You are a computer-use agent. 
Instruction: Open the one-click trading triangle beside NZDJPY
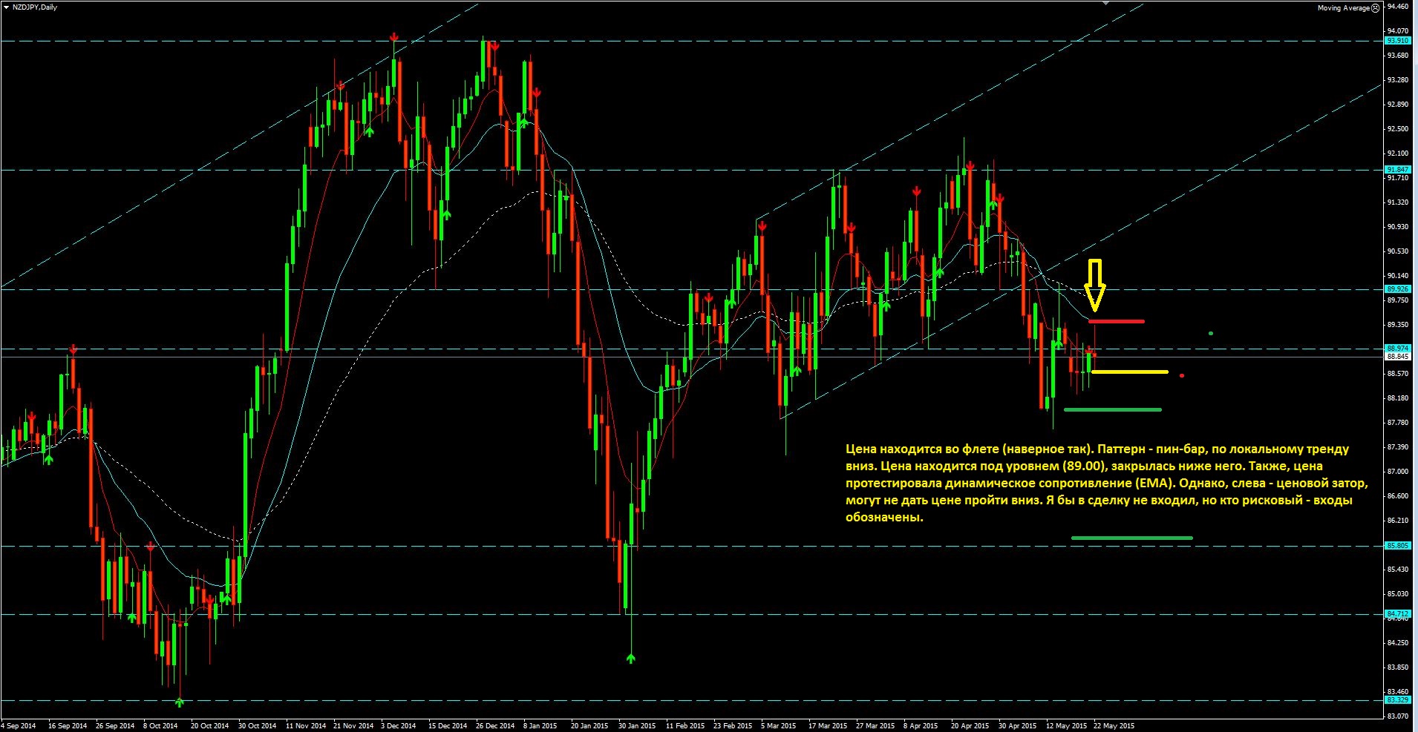(6, 7)
